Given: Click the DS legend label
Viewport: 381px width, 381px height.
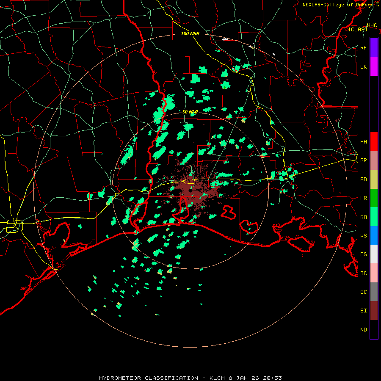Looking at the screenshot, I should (x=363, y=254).
